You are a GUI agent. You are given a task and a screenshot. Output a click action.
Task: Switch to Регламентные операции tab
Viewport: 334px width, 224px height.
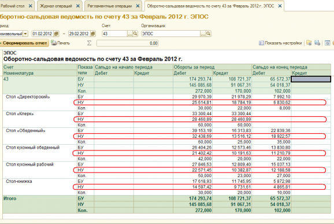point(110,6)
